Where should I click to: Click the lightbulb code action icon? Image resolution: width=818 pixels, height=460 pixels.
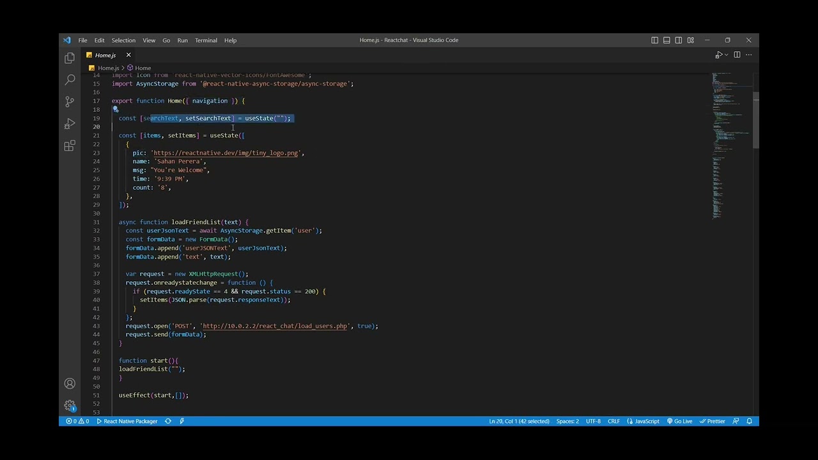click(x=116, y=109)
